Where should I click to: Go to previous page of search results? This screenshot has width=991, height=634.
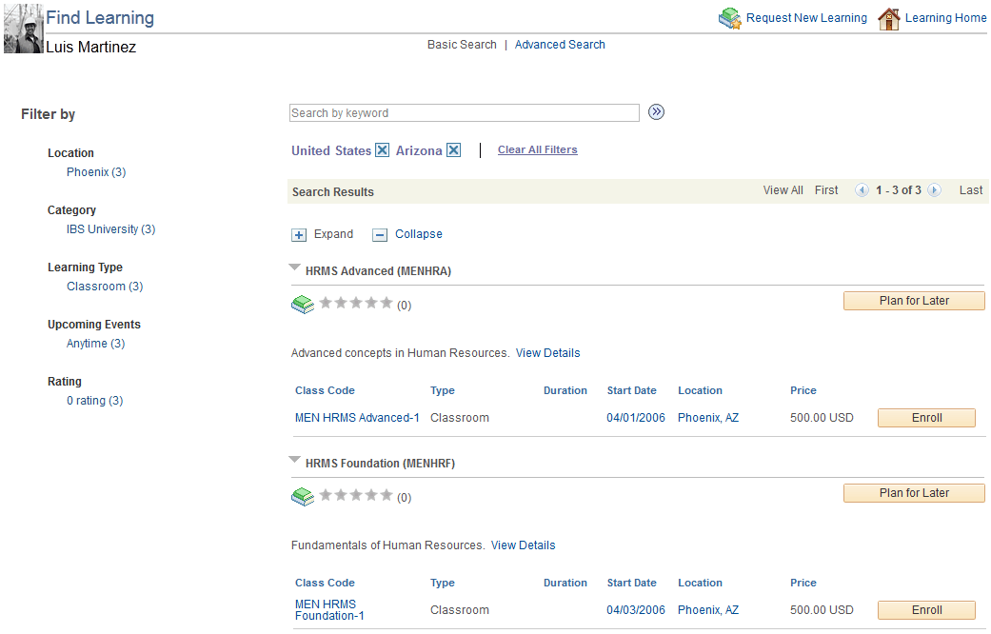[862, 189]
